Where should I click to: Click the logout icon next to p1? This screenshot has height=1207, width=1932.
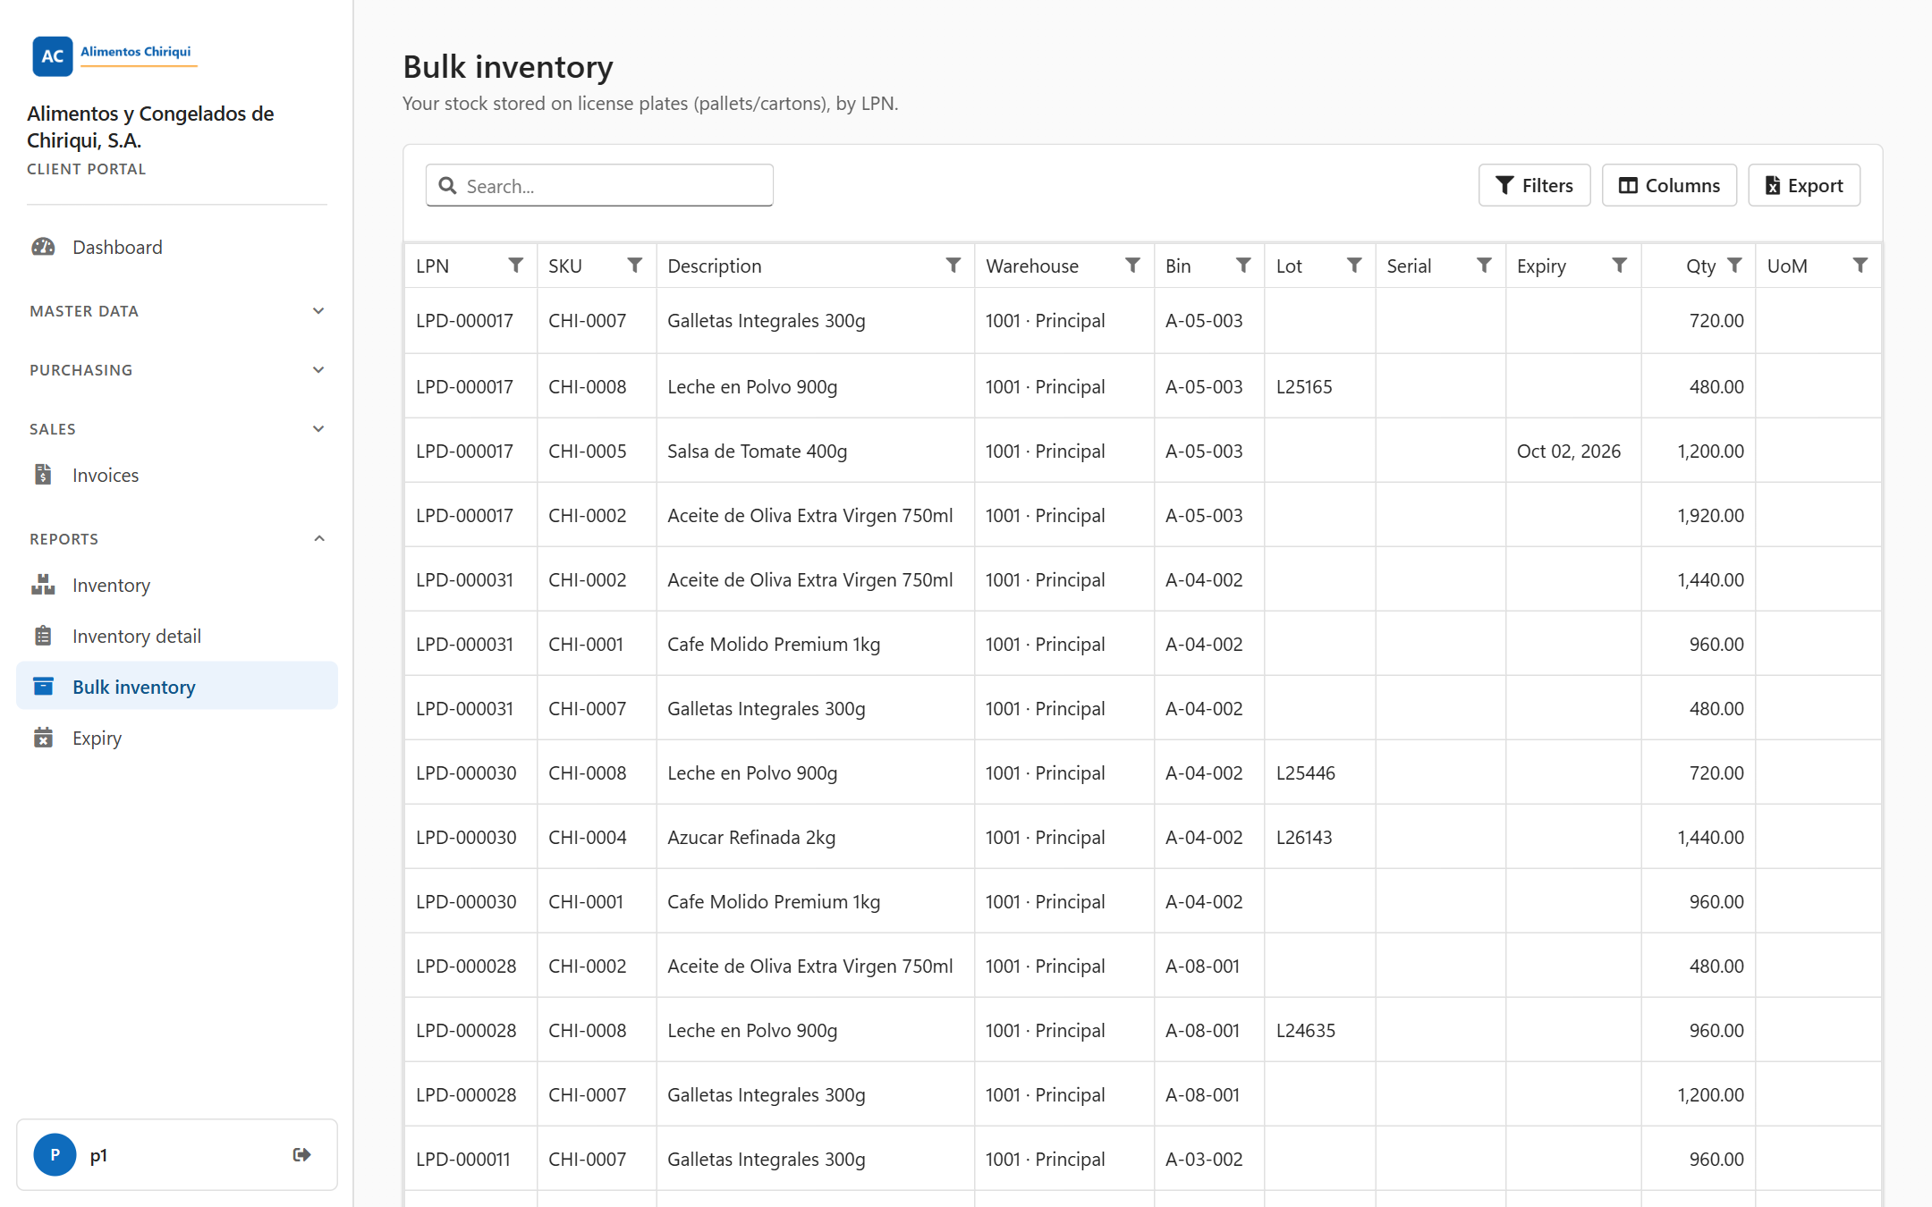pos(302,1154)
